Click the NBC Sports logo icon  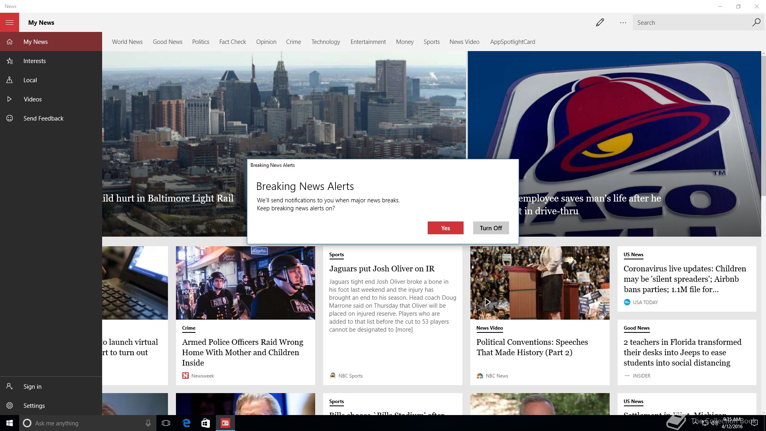(x=333, y=376)
